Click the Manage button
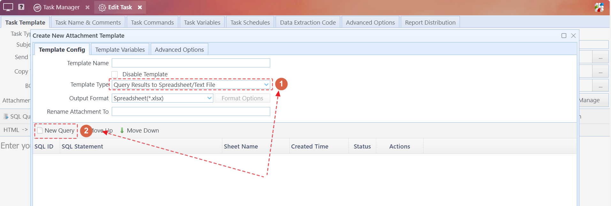 tap(594, 100)
